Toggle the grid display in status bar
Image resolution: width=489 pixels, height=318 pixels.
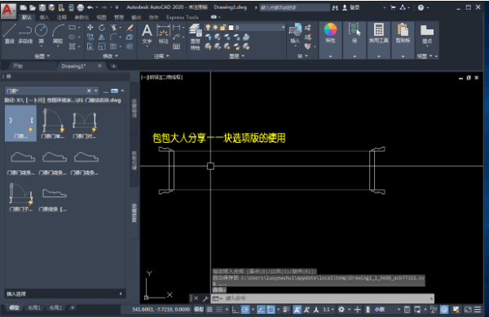coord(209,309)
